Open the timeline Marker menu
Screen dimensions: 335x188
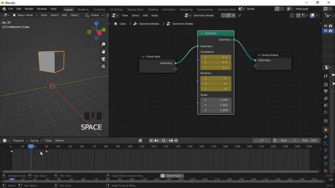pos(59,140)
